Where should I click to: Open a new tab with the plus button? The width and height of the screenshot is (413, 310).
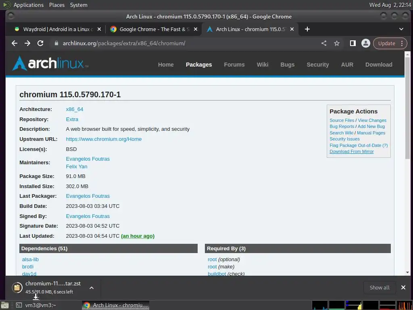(x=307, y=29)
